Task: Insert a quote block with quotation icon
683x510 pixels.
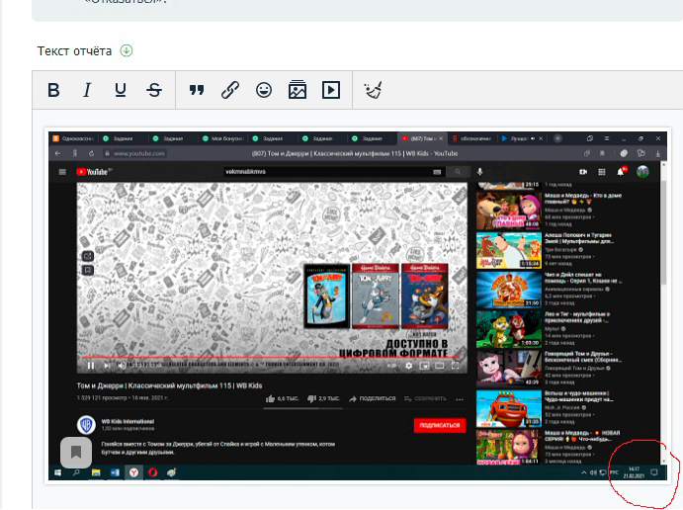Action: pyautogui.click(x=197, y=90)
